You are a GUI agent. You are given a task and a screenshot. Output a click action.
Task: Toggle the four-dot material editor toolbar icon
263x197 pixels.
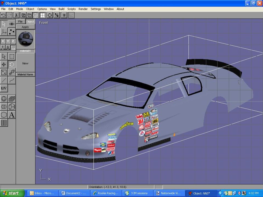[x=43, y=15]
